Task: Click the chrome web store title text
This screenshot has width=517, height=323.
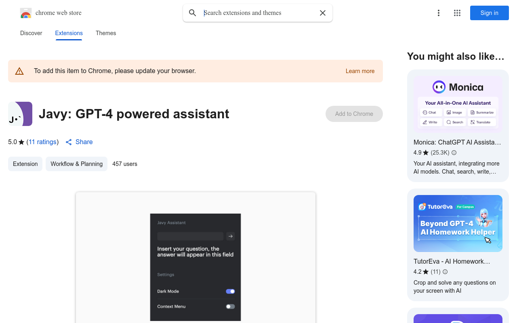Action: pos(59,13)
